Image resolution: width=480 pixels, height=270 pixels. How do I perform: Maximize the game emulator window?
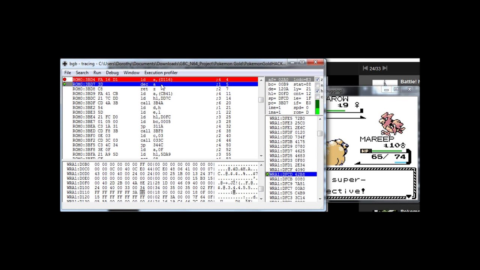pyautogui.click(x=396, y=89)
